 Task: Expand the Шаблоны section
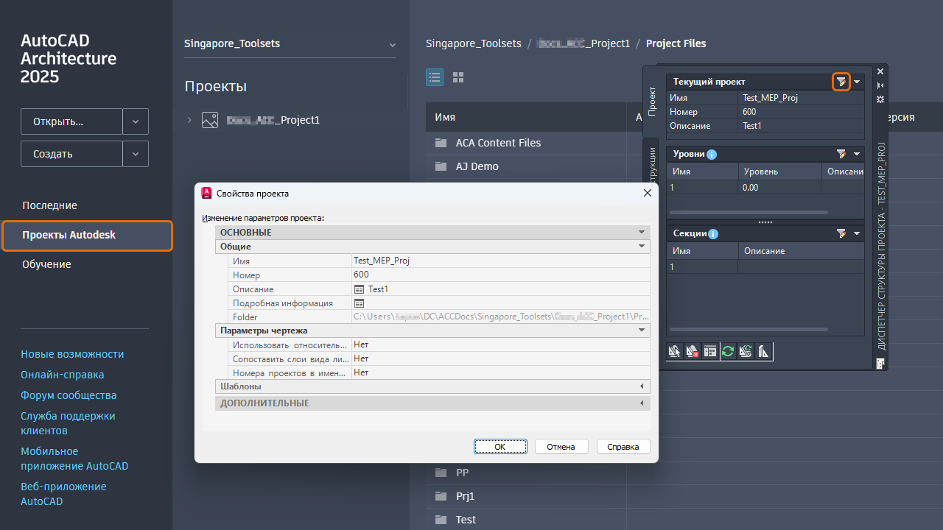tap(642, 386)
